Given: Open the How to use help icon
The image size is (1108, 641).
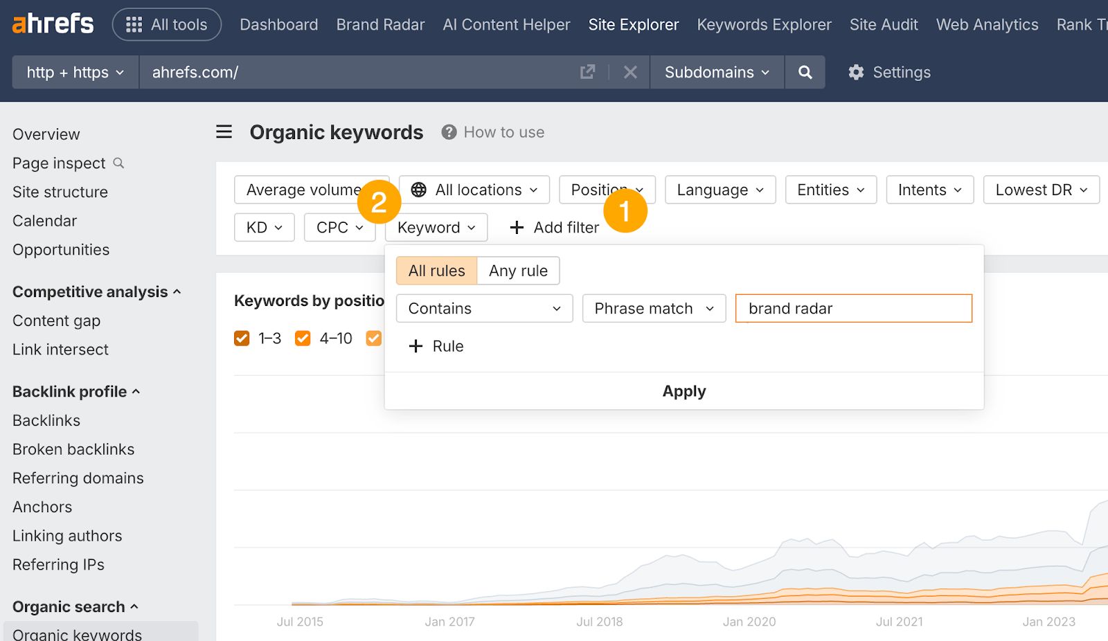Looking at the screenshot, I should 447,132.
